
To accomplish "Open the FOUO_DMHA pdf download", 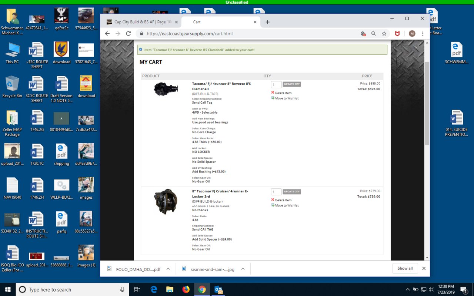I will click(134, 269).
